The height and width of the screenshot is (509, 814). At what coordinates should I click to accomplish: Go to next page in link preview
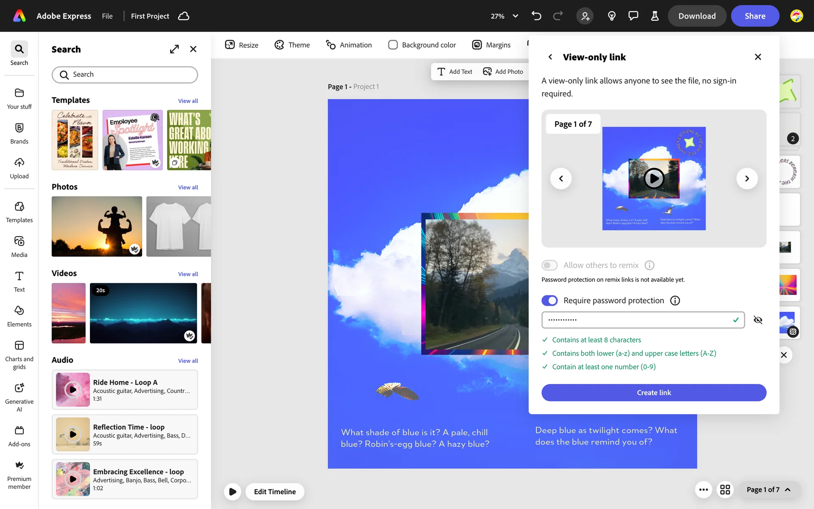pyautogui.click(x=747, y=179)
